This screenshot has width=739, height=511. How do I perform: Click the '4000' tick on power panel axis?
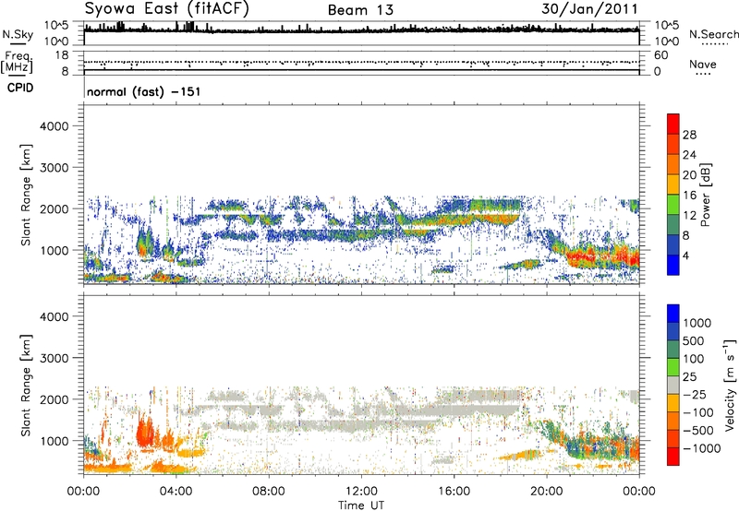(55, 126)
